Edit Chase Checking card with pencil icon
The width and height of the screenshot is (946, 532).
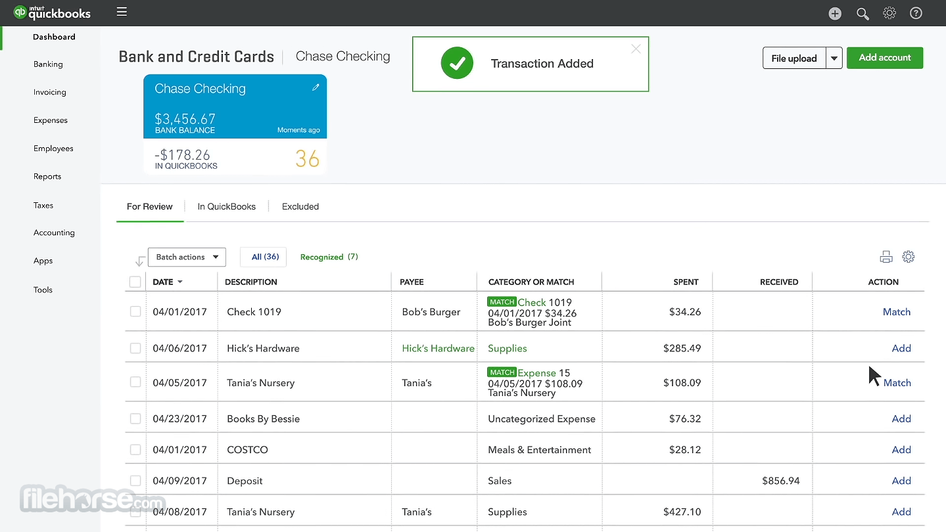(x=316, y=87)
